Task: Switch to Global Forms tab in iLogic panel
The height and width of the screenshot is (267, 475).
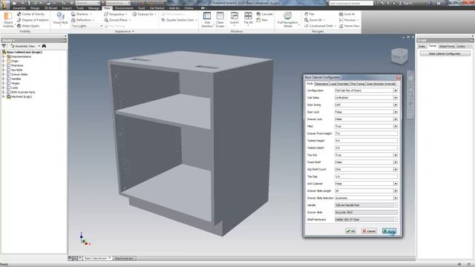Action: pyautogui.click(x=447, y=46)
